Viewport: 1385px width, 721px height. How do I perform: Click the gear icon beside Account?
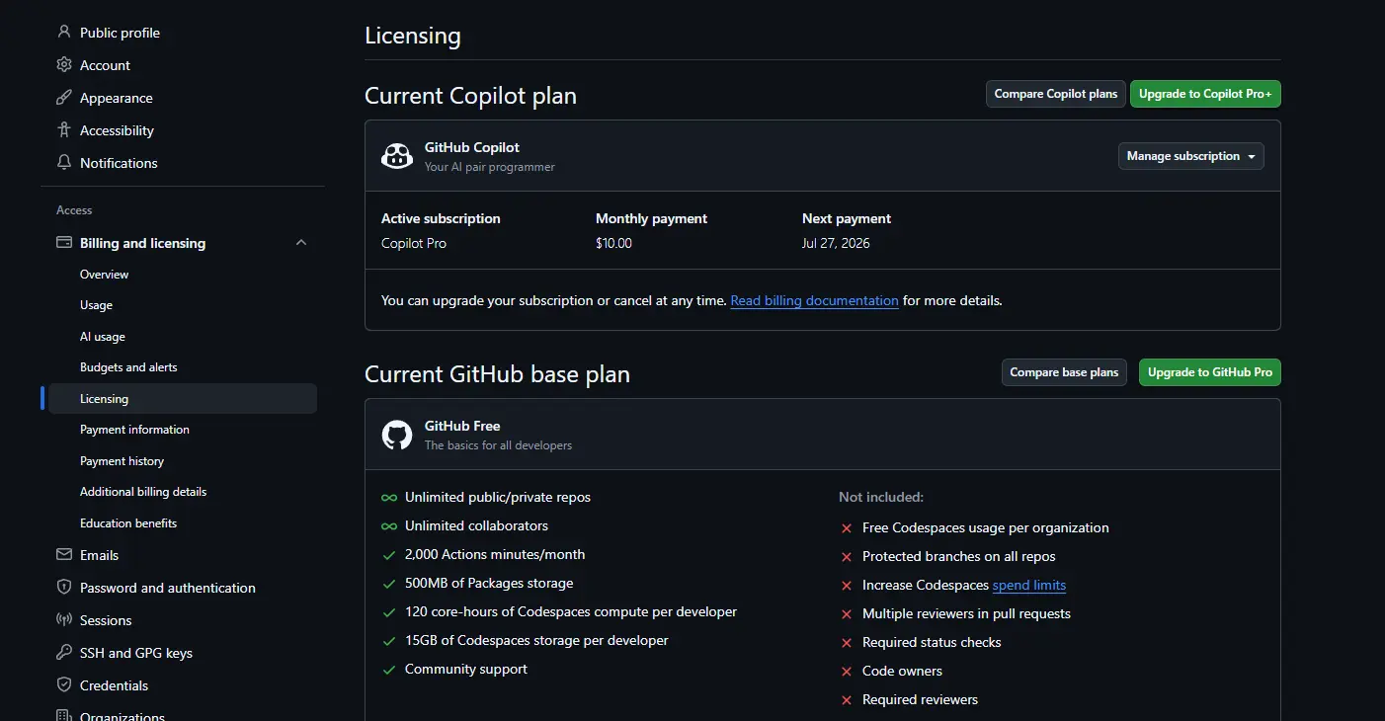point(64,65)
